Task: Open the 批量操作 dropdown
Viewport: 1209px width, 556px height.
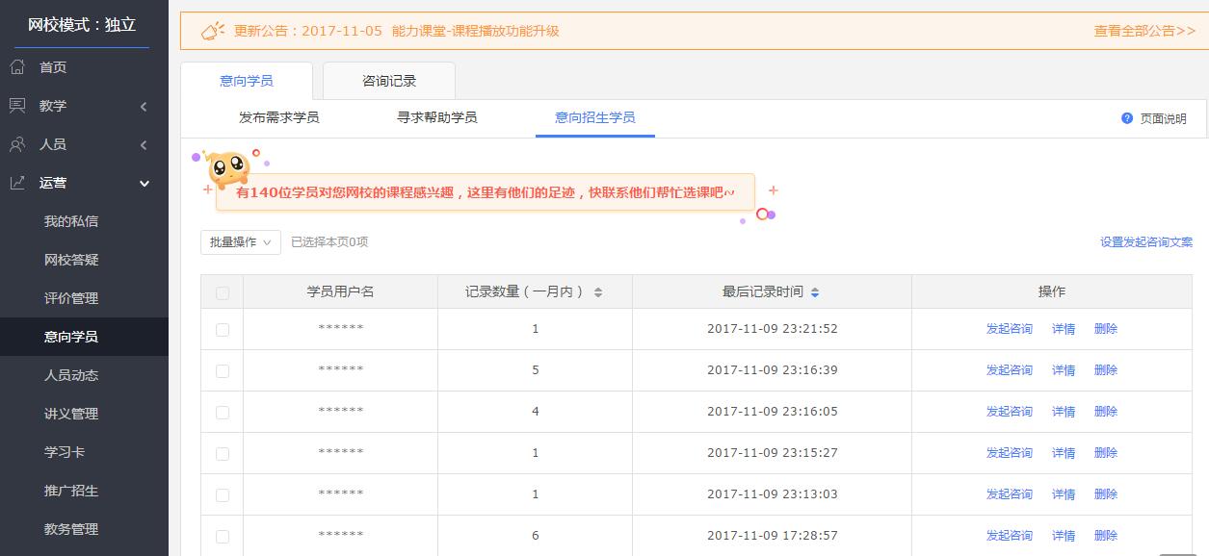Action: pyautogui.click(x=241, y=242)
